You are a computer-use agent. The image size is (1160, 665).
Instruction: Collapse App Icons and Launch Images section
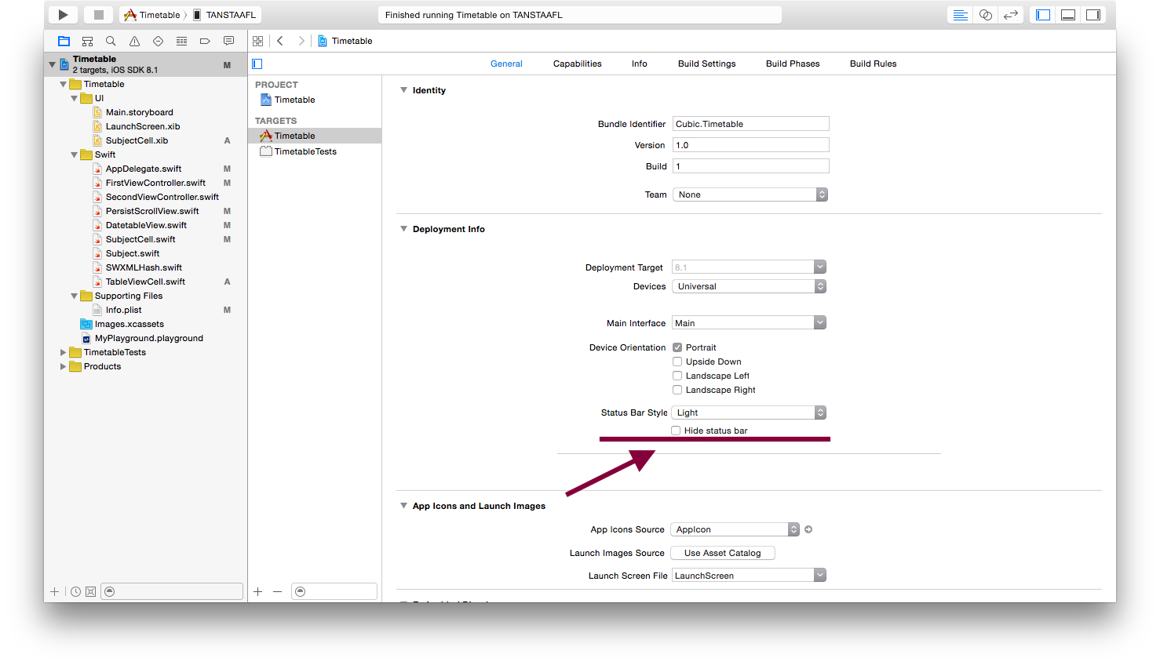click(x=404, y=506)
